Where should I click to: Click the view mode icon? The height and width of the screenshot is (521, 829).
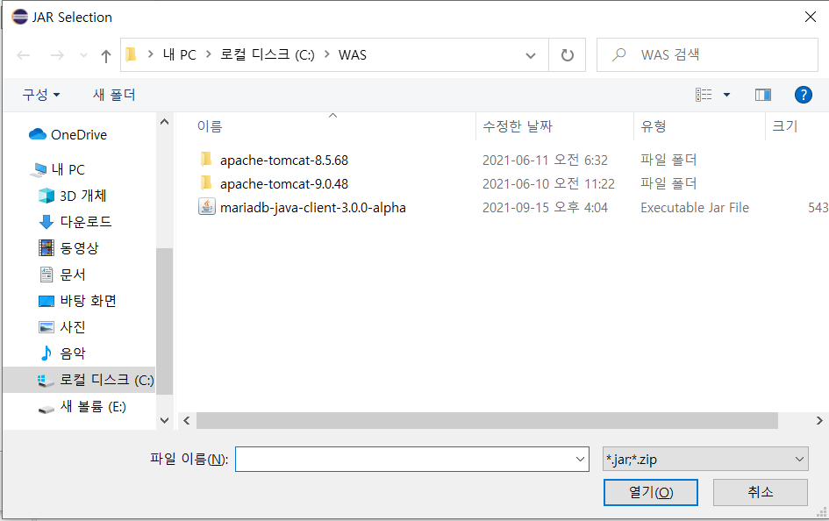pos(704,95)
